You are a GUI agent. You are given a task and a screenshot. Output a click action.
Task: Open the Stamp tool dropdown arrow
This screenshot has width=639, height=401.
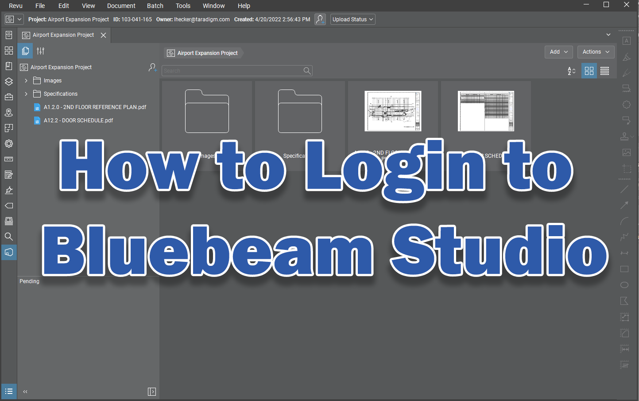632,137
